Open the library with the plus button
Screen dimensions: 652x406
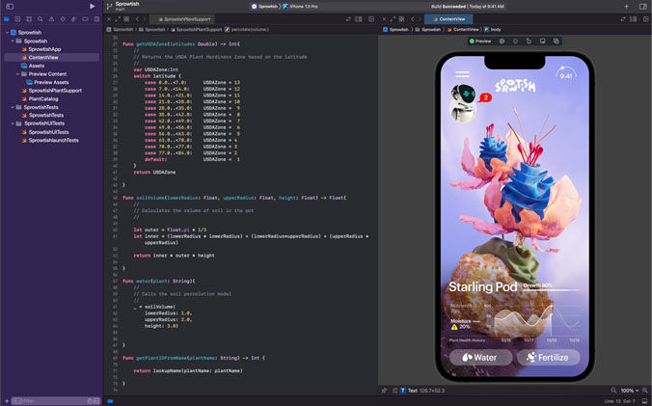click(626, 6)
